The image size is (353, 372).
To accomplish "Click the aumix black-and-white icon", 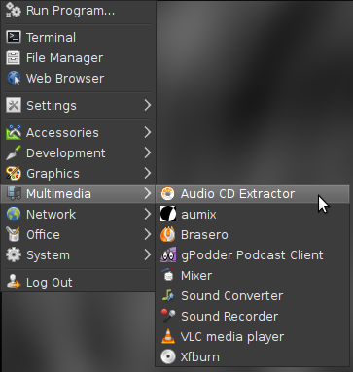I will point(168,214).
